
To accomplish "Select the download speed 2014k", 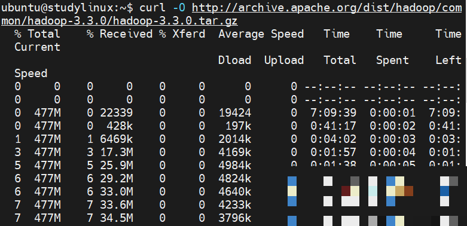I will pos(235,139).
